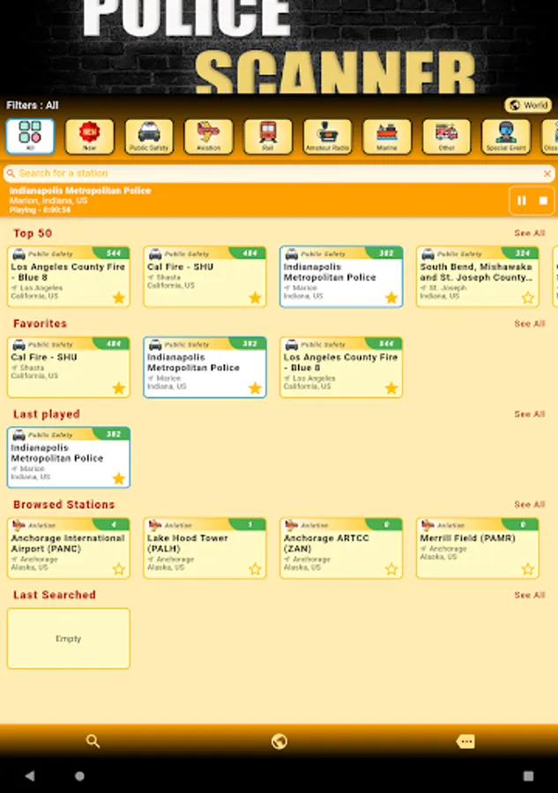Tap the Android back button

click(x=30, y=775)
